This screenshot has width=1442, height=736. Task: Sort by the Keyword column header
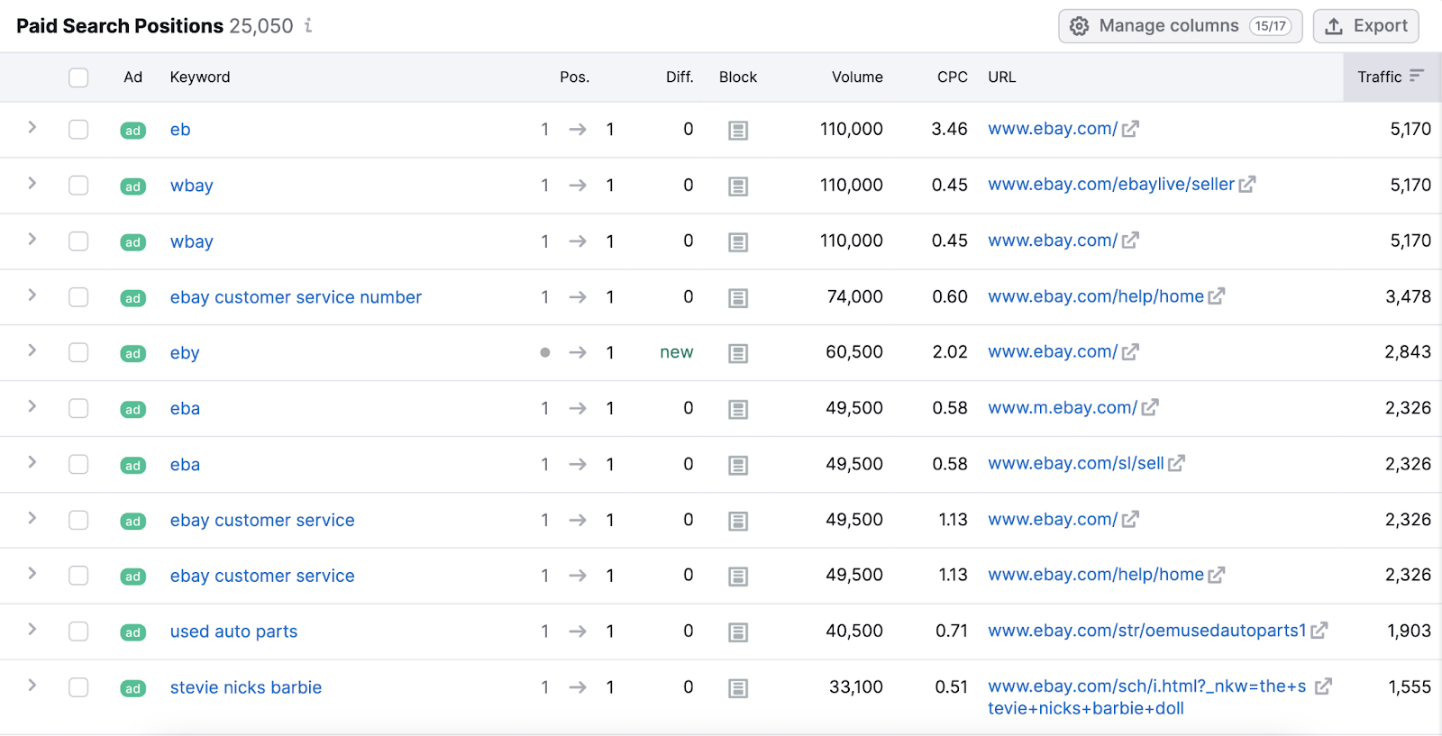[x=200, y=77]
